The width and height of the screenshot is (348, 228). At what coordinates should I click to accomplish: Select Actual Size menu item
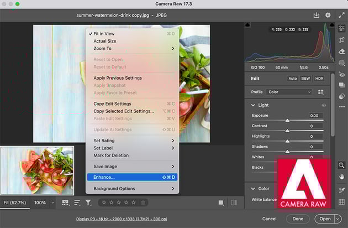coord(132,41)
